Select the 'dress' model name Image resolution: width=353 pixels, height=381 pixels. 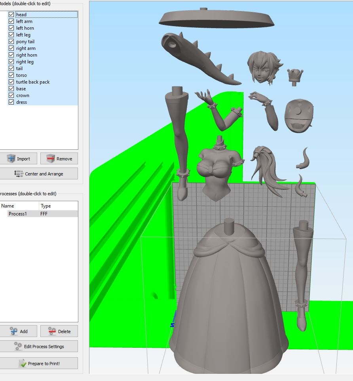pos(21,102)
